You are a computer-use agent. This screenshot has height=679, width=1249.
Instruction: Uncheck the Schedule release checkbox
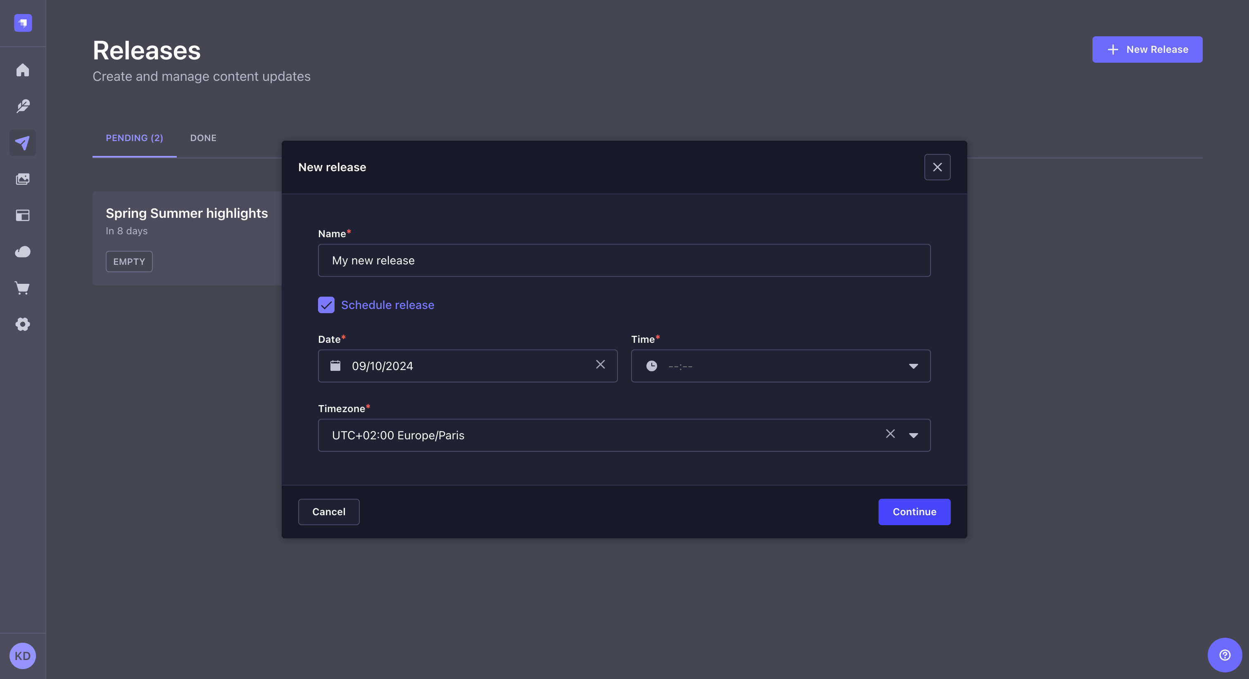point(326,305)
